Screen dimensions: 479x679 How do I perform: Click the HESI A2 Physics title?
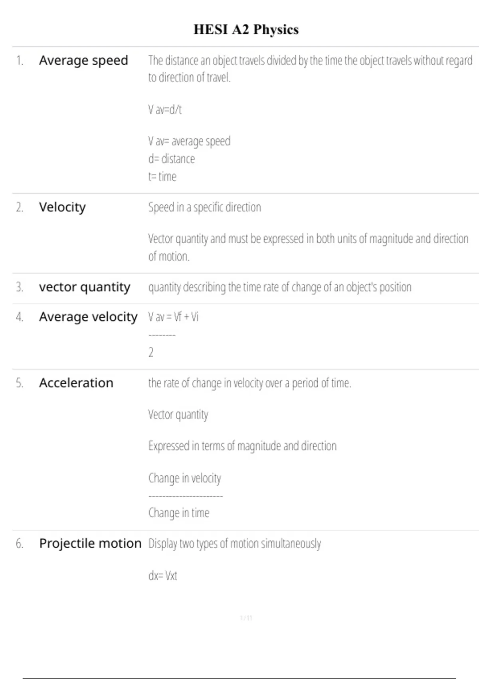point(246,30)
